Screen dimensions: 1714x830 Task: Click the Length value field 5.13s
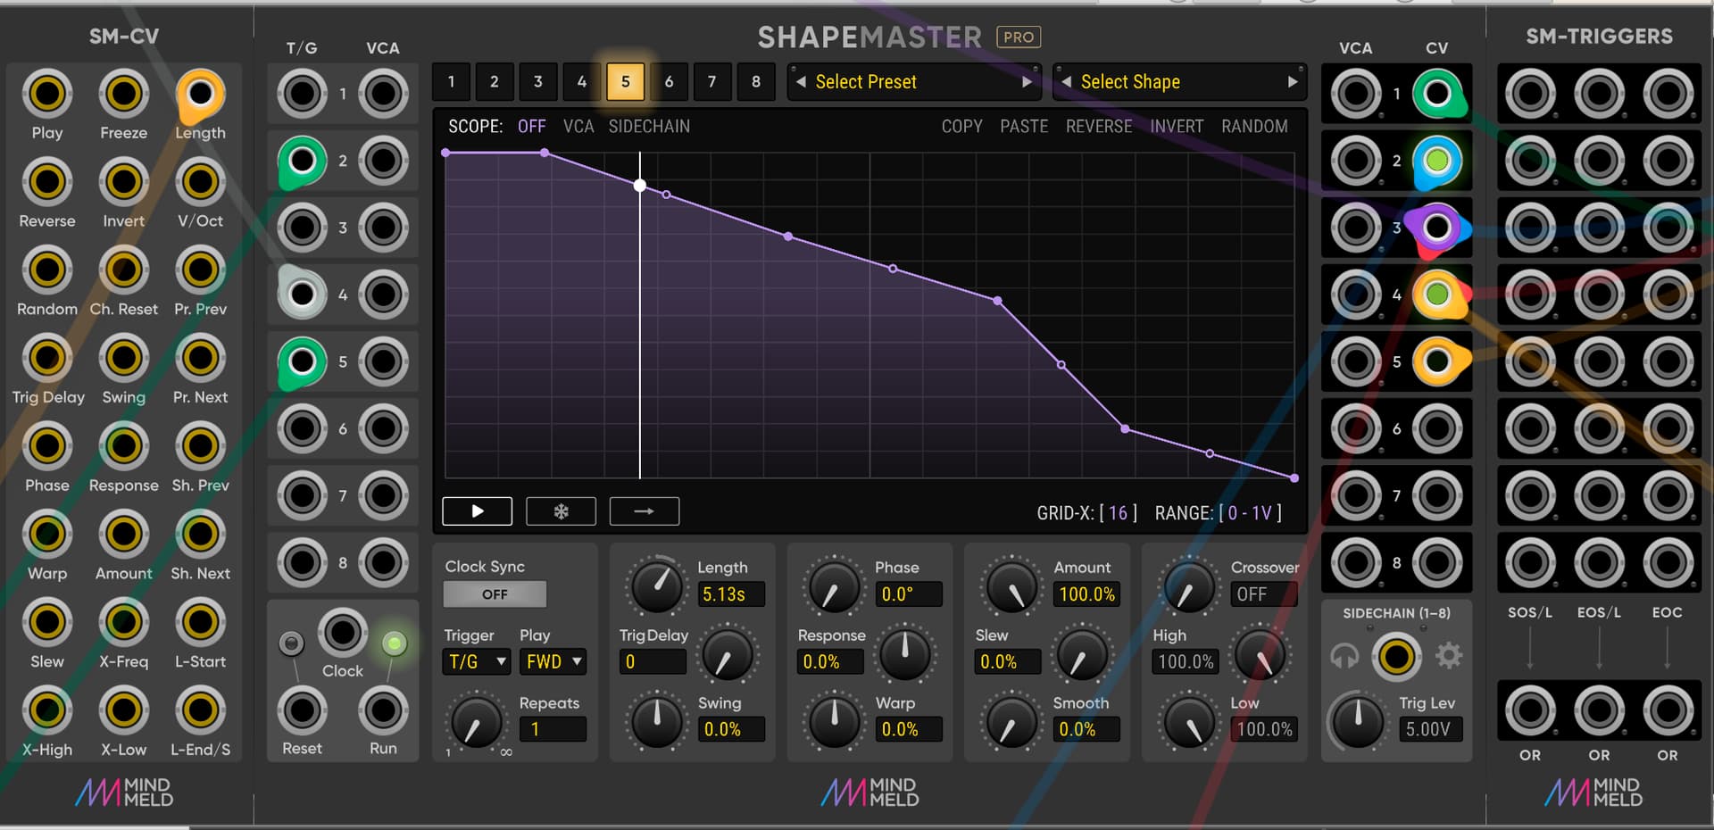pyautogui.click(x=729, y=594)
